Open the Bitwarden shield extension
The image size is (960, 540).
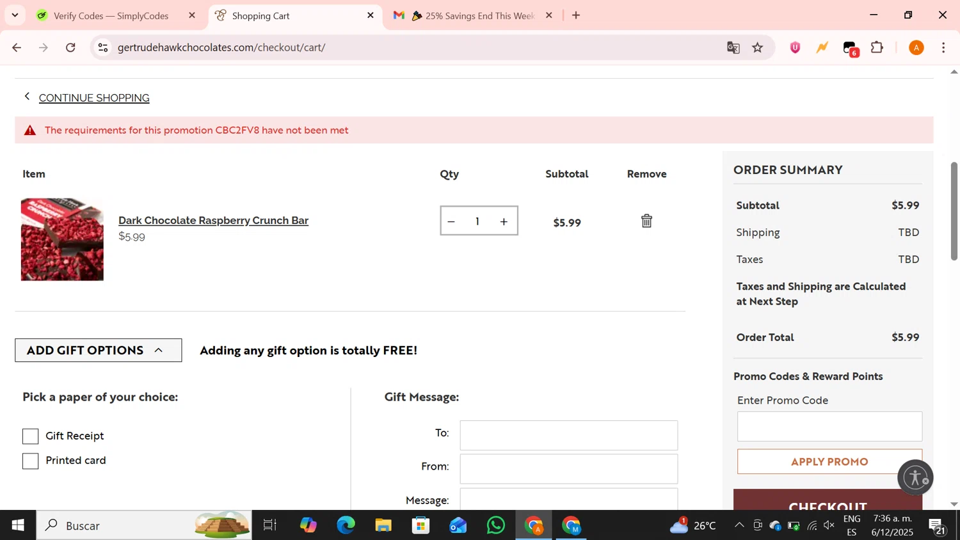(795, 47)
